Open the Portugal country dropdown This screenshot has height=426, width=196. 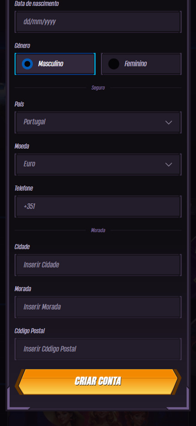click(98, 122)
